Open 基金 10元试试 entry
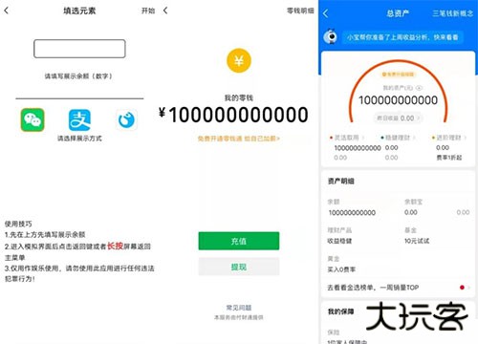478x344 pixels. 417,236
